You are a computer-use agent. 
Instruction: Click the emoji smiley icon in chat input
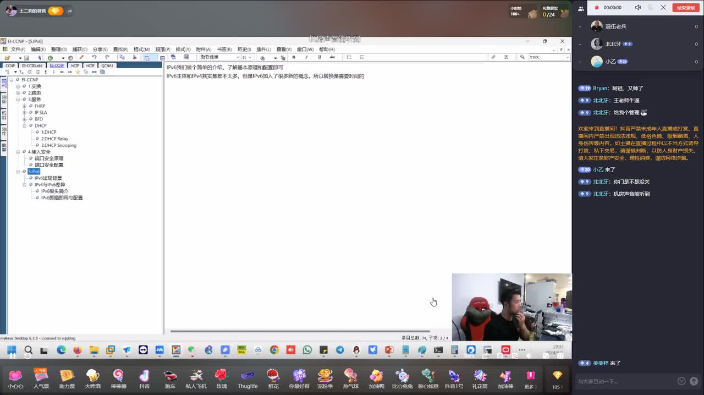click(681, 381)
